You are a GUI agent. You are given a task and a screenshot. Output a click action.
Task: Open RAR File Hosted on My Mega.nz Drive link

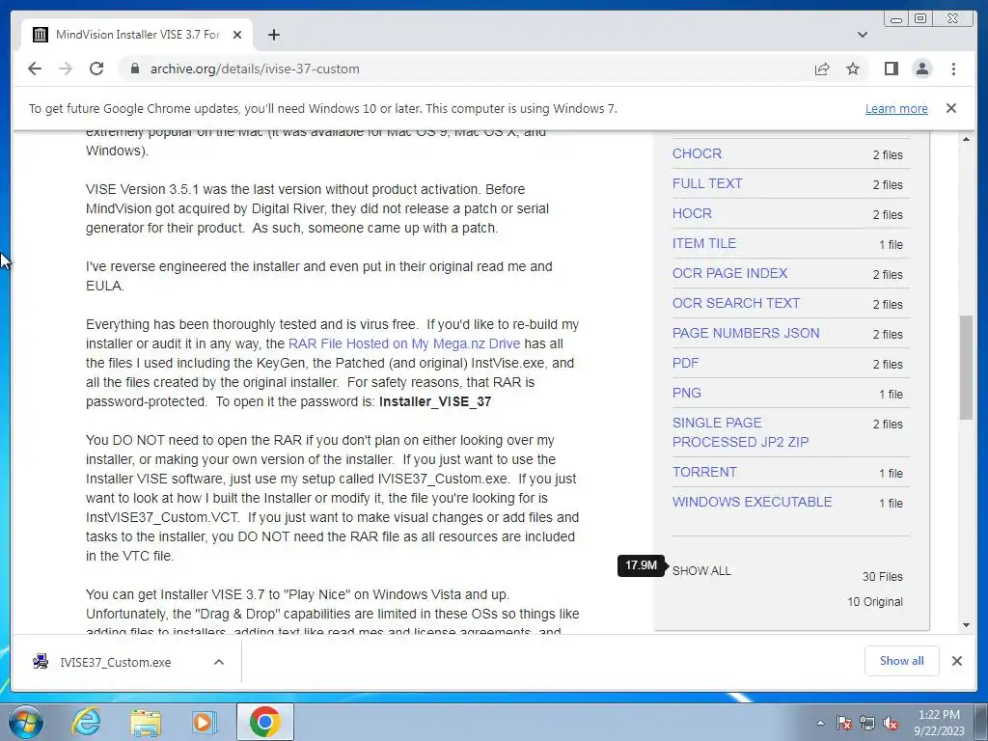click(404, 343)
